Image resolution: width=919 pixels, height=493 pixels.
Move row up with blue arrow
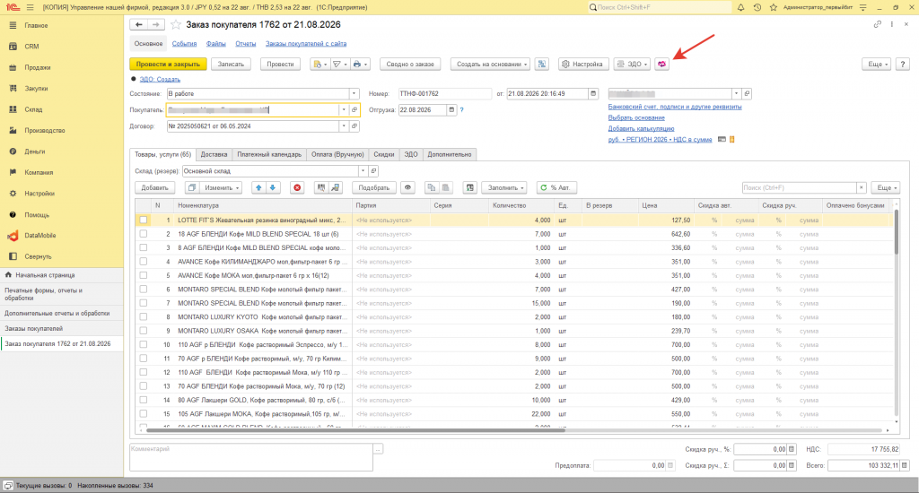tap(258, 187)
